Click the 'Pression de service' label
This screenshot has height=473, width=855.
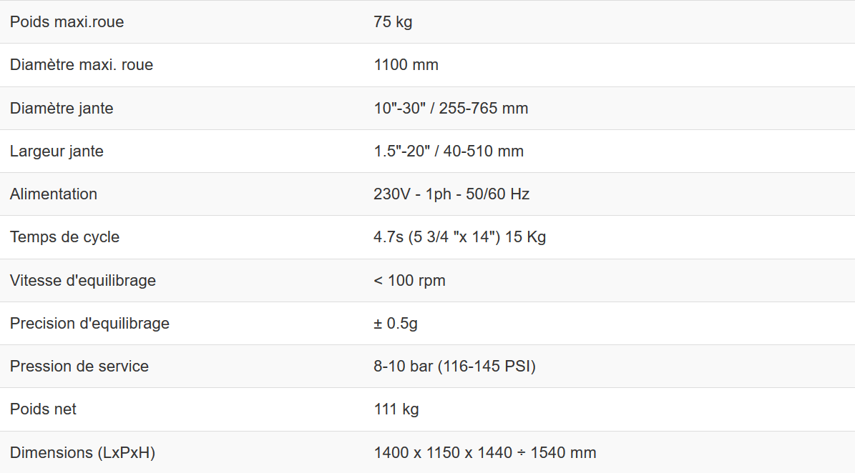79,367
